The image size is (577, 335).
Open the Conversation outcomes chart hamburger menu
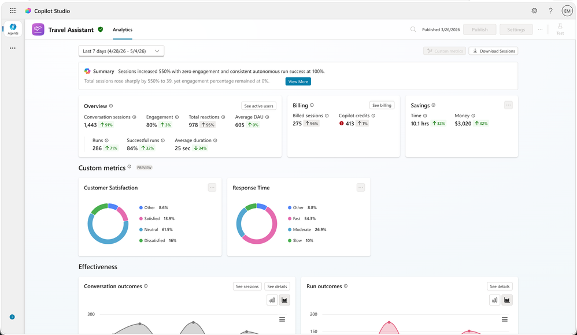click(282, 319)
